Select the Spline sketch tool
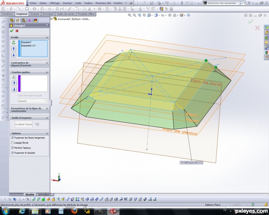269x215 pixels. click(x=62, y=9)
